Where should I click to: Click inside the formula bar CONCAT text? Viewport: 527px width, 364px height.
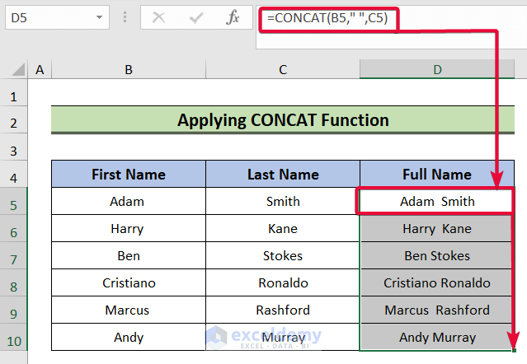[x=328, y=16]
